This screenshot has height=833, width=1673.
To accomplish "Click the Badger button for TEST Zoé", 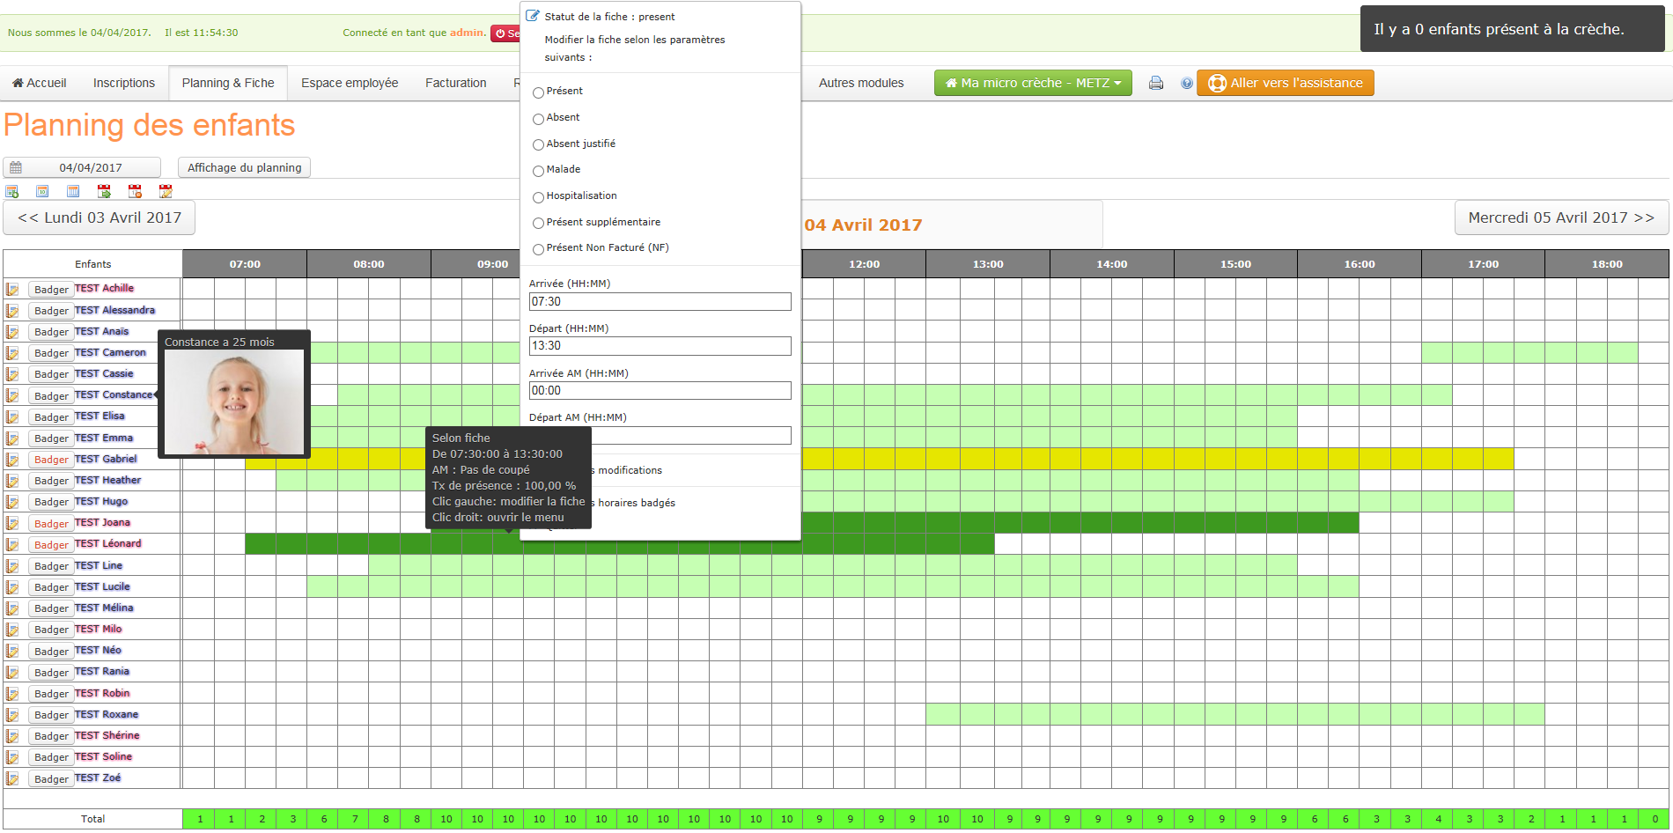I will tap(51, 778).
